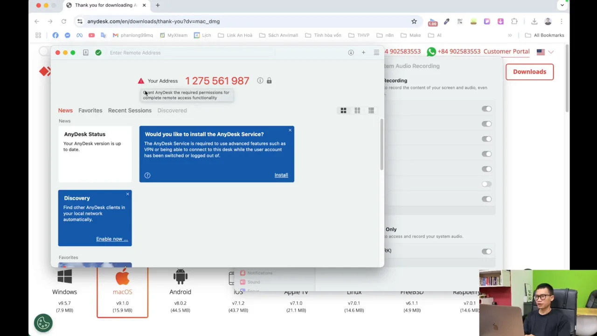597x336 pixels.
Task: Click the AnyDesk downloads arrow icon beside the plus
Action: click(351, 53)
